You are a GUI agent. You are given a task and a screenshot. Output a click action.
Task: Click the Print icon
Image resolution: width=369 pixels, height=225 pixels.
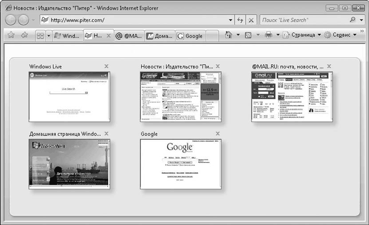[268, 36]
